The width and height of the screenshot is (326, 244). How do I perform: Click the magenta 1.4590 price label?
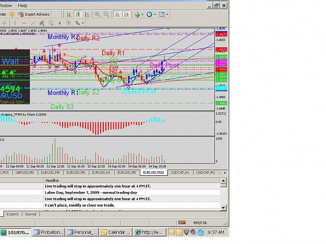click(x=222, y=62)
